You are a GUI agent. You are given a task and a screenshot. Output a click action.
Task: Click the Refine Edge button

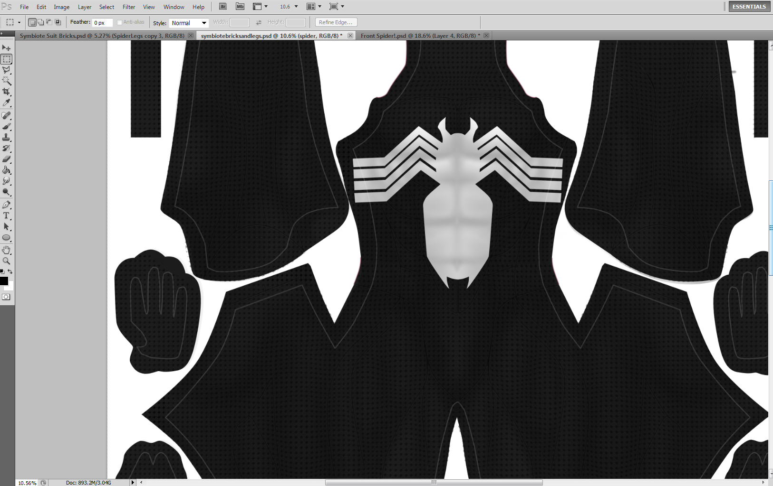pos(336,22)
